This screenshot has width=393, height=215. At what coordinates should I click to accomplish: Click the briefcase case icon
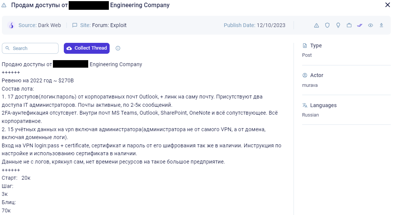coord(349,25)
